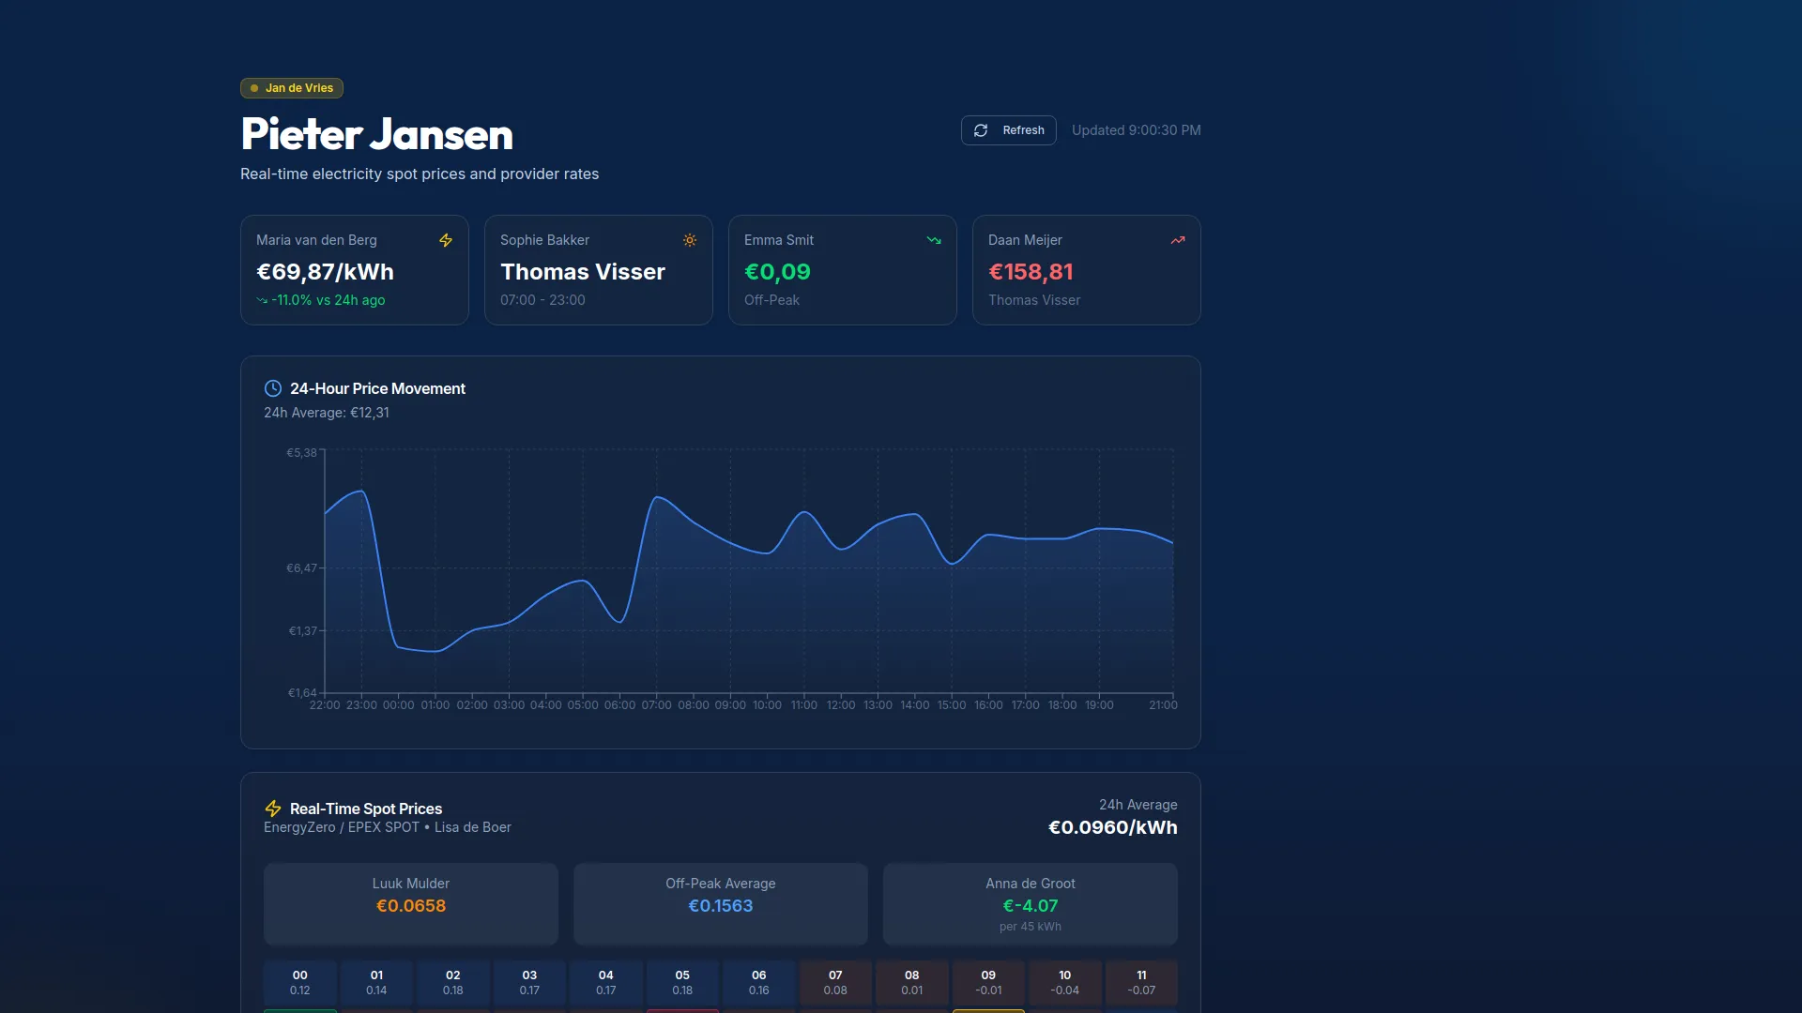Click the Jan de Vries status badge
Screen dimensions: 1802x1013
[292, 88]
